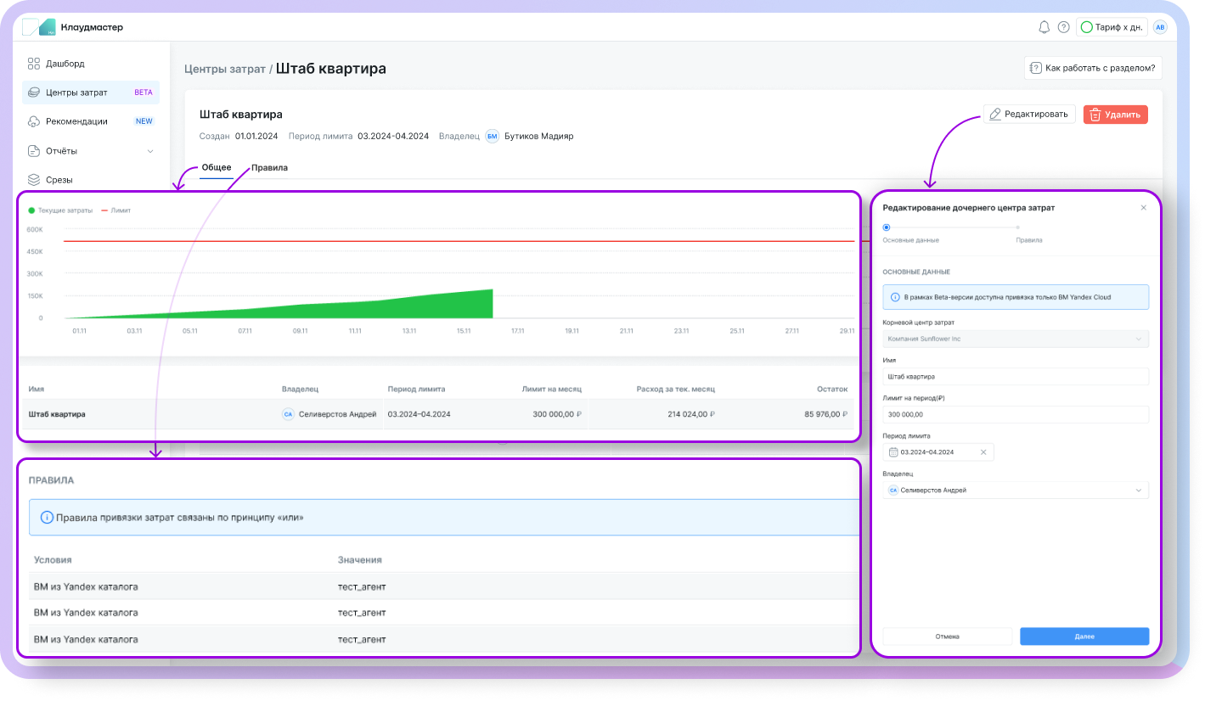1205x701 pixels.
Task: Open Дашборд from the sidebar
Action: 65,64
